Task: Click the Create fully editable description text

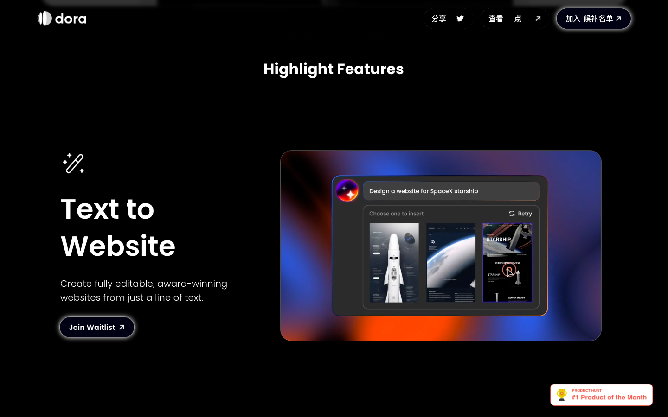Action: tap(144, 291)
